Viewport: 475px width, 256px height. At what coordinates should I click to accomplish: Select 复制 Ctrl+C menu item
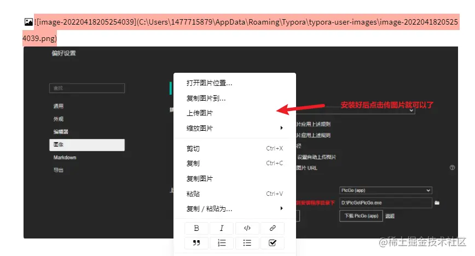235,164
